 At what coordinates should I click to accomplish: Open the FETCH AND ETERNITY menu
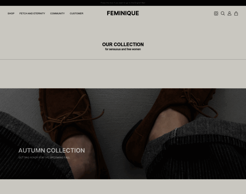[x=32, y=14]
